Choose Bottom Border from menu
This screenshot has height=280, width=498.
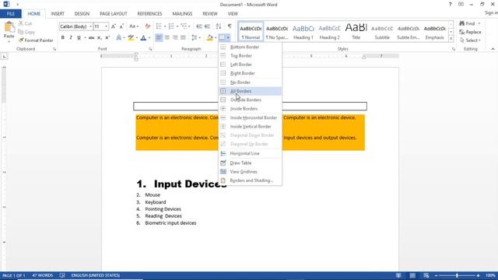coord(250,47)
